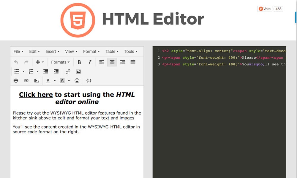
Task: Open the Table menu
Action: click(112, 52)
